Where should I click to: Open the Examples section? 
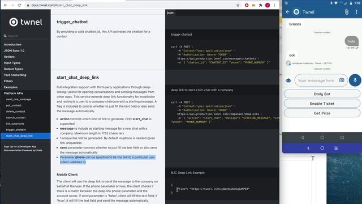tap(11, 87)
